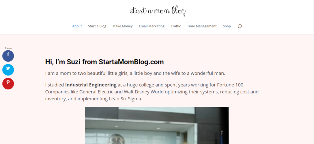Open the Make Money section
The image size is (314, 144).
click(123, 26)
